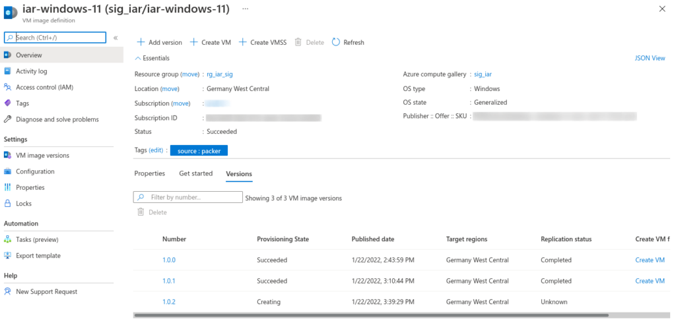
Task: Click the Search (Ctrl+/) field
Action: click(55, 38)
